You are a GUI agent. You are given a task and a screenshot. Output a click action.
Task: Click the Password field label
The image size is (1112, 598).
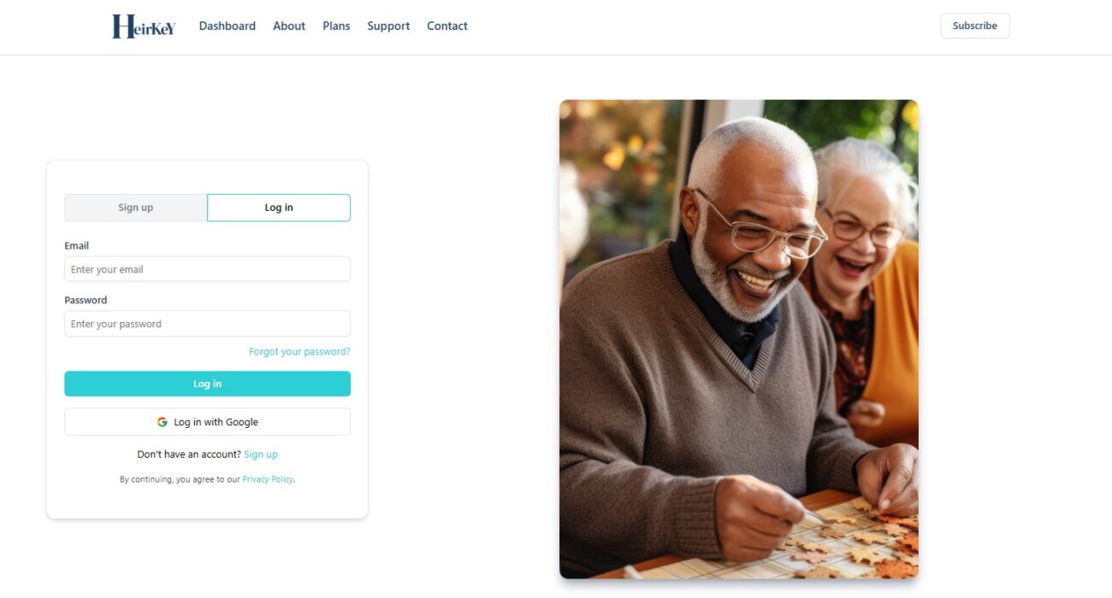tap(86, 301)
